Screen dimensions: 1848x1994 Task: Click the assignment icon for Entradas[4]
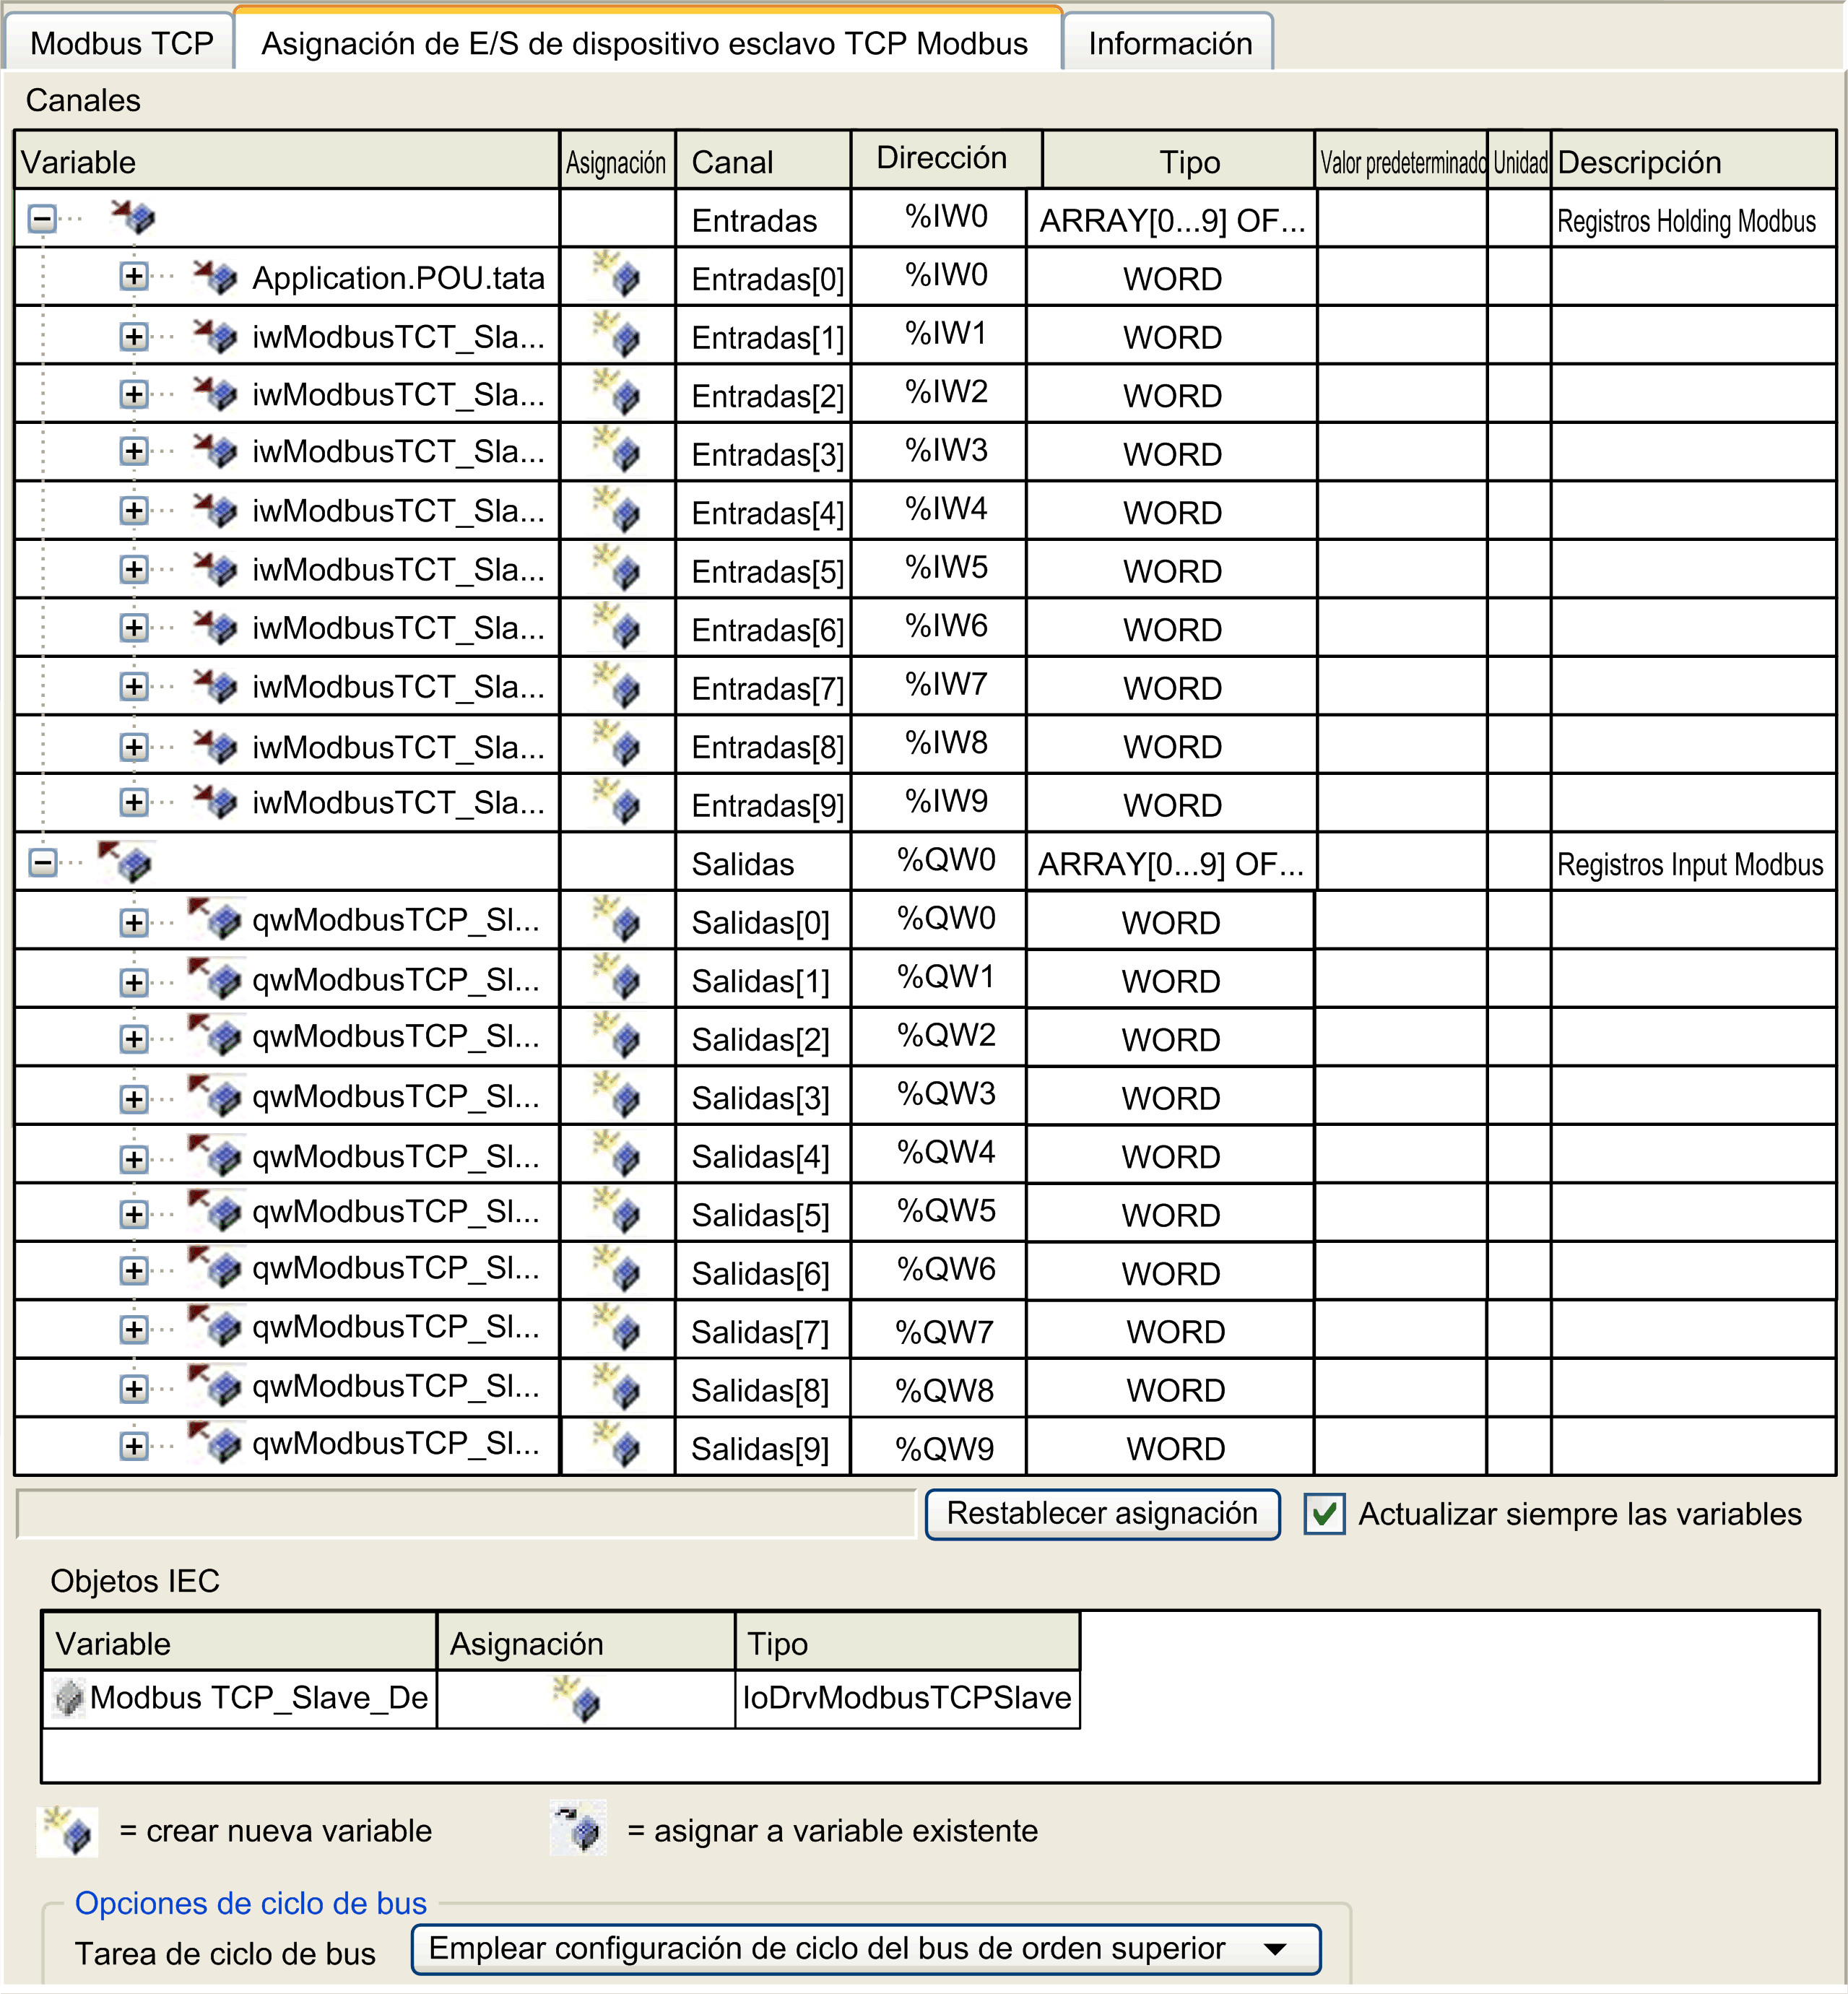coord(616,509)
